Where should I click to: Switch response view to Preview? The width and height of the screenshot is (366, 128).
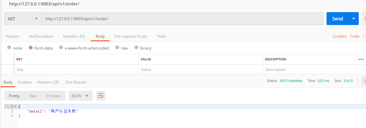[x=54, y=96]
